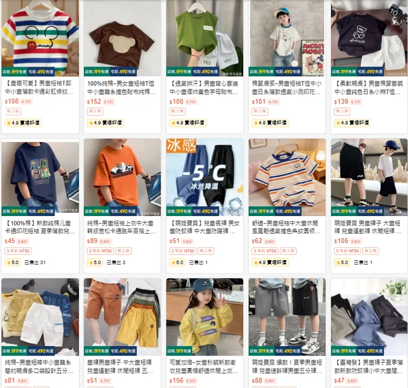Viewport: 408px width, 388px height.
Task: Open the brown bear patch T-shirt image
Action: (122, 38)
